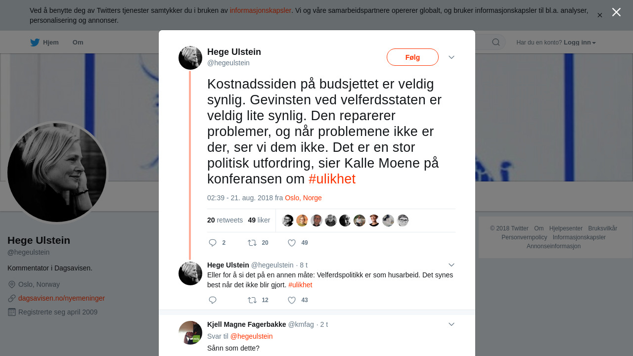Retweet the main tweet by Hege Ulstein
This screenshot has height=356, width=633.
point(252,243)
